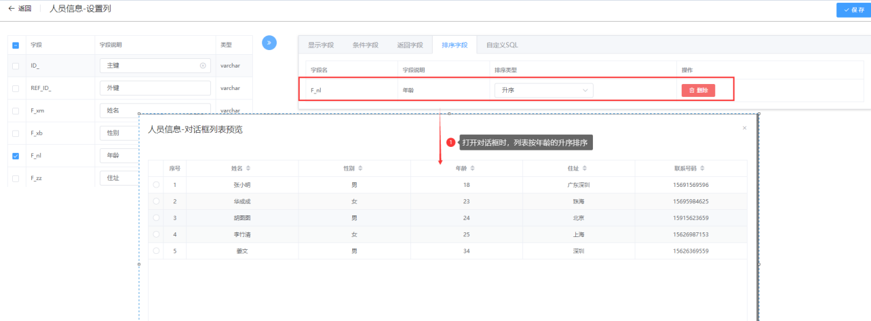Sort preview table by 住址 column
The image size is (871, 321).
pos(585,169)
